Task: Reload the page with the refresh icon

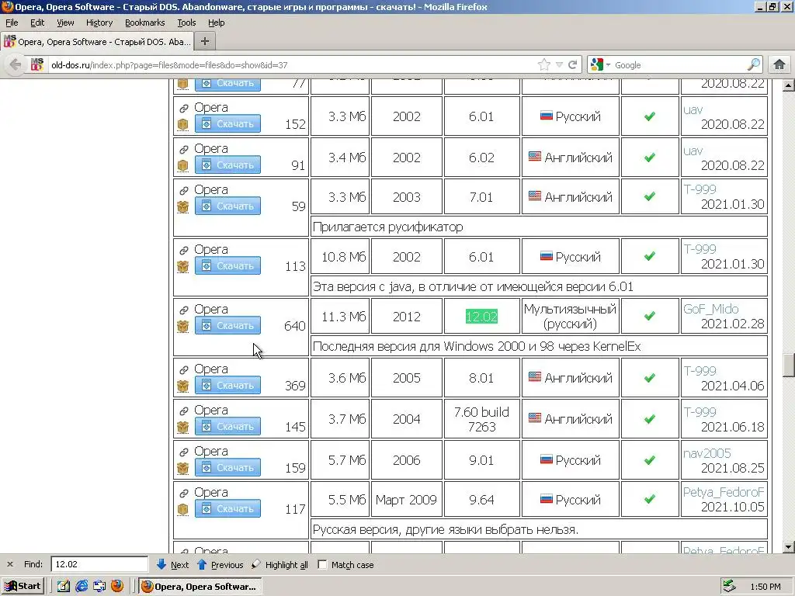Action: [573, 65]
